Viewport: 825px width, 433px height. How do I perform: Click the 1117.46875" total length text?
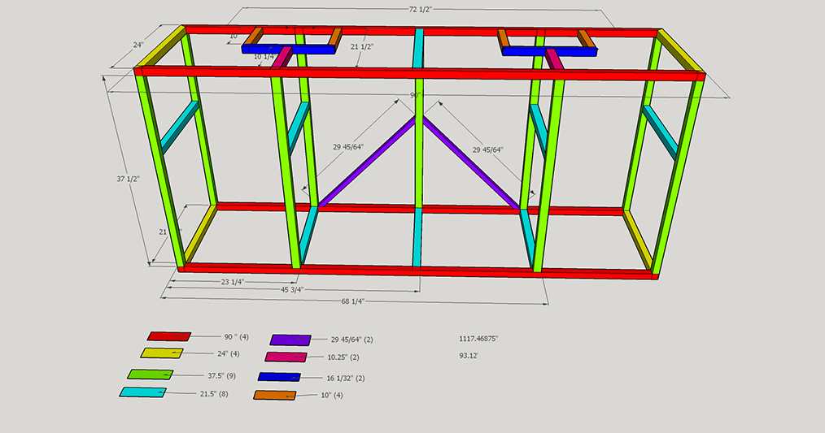[478, 339]
